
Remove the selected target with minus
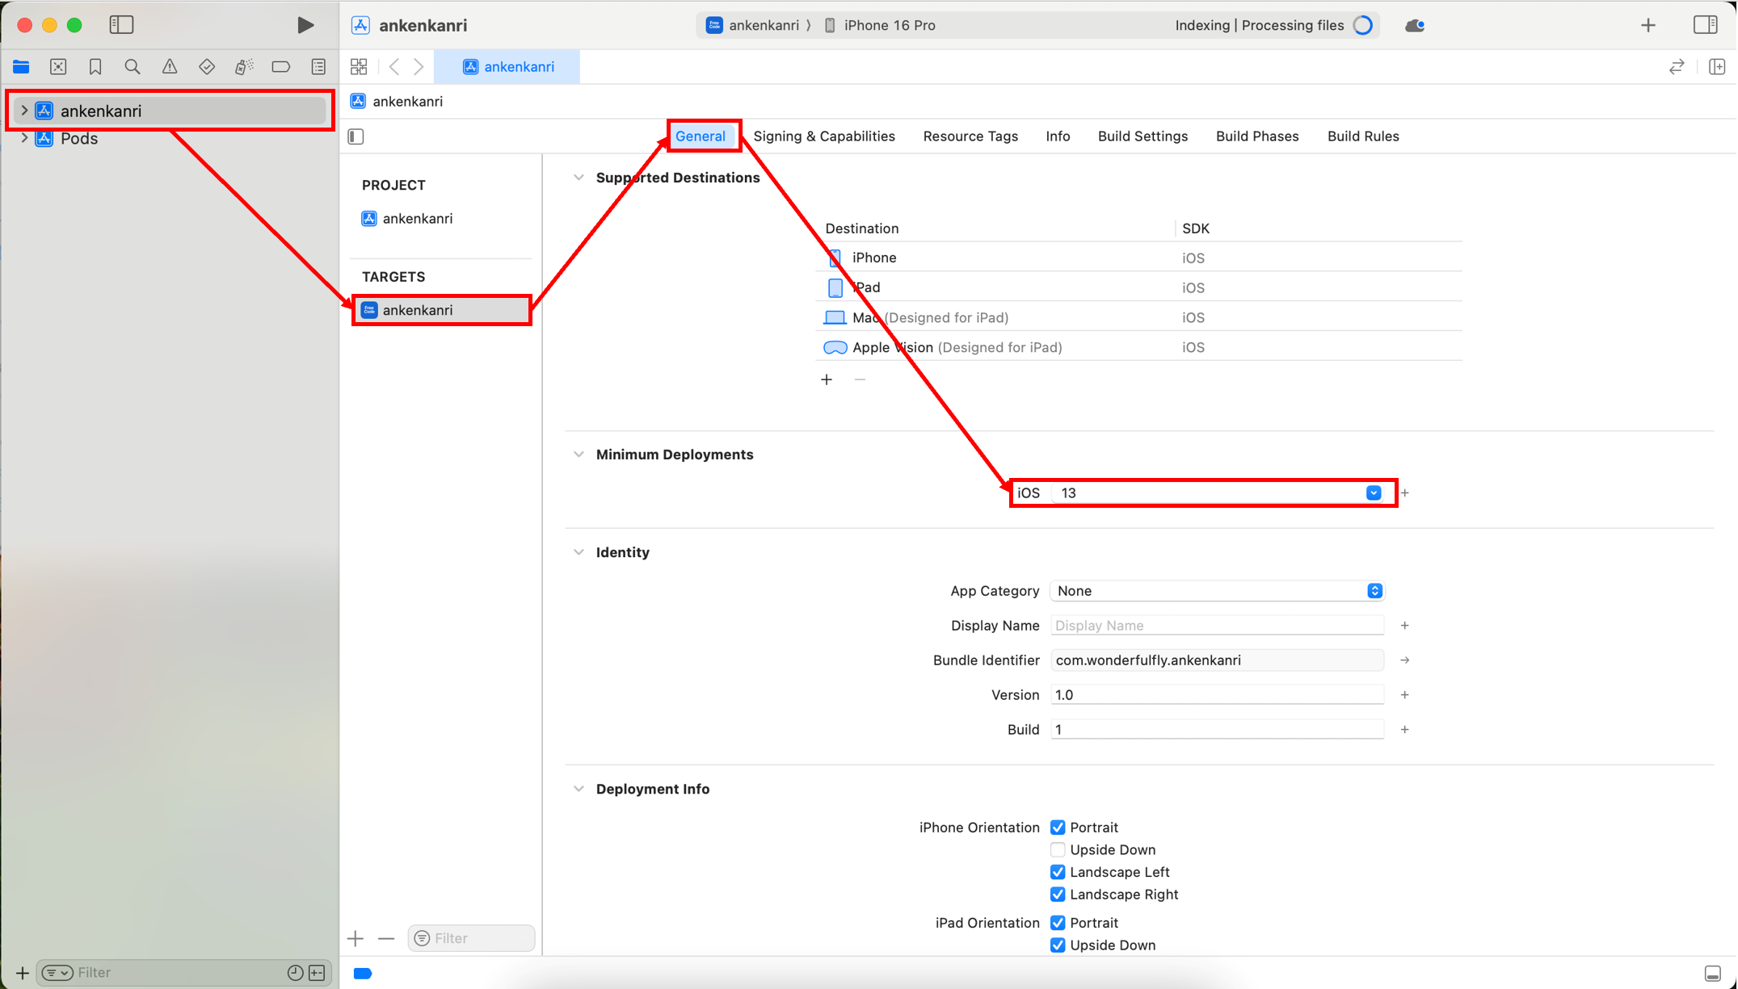pyautogui.click(x=386, y=938)
